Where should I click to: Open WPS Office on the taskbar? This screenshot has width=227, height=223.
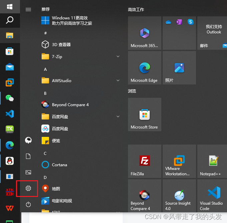coord(10,208)
